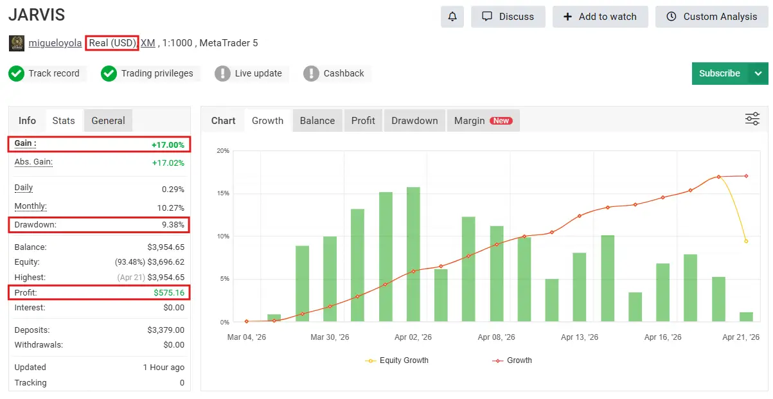Click the Cashback warning icon
773x399 pixels.
coord(311,73)
